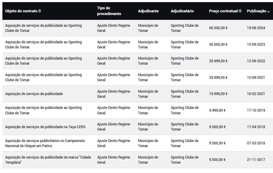Open the Taça CERS publicidade contract
This screenshot has height=173, width=273.
pos(138,127)
